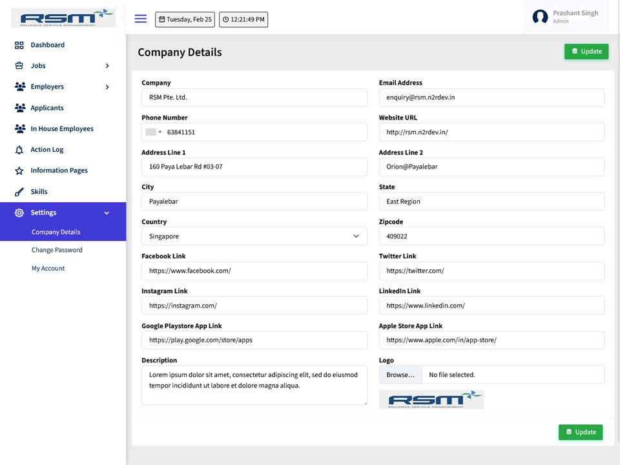Open My Account in sidebar
The image size is (620, 465).
click(x=48, y=268)
